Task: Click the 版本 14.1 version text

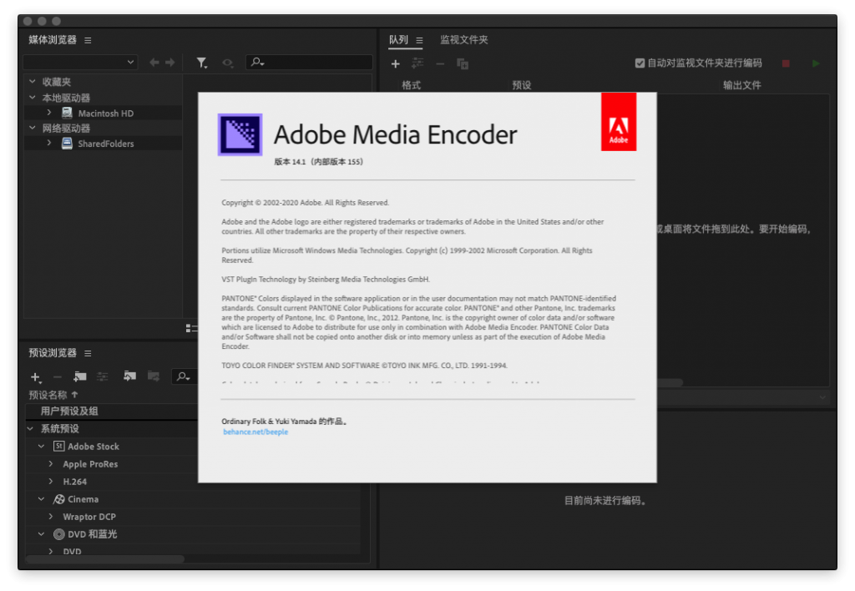Action: 318,161
